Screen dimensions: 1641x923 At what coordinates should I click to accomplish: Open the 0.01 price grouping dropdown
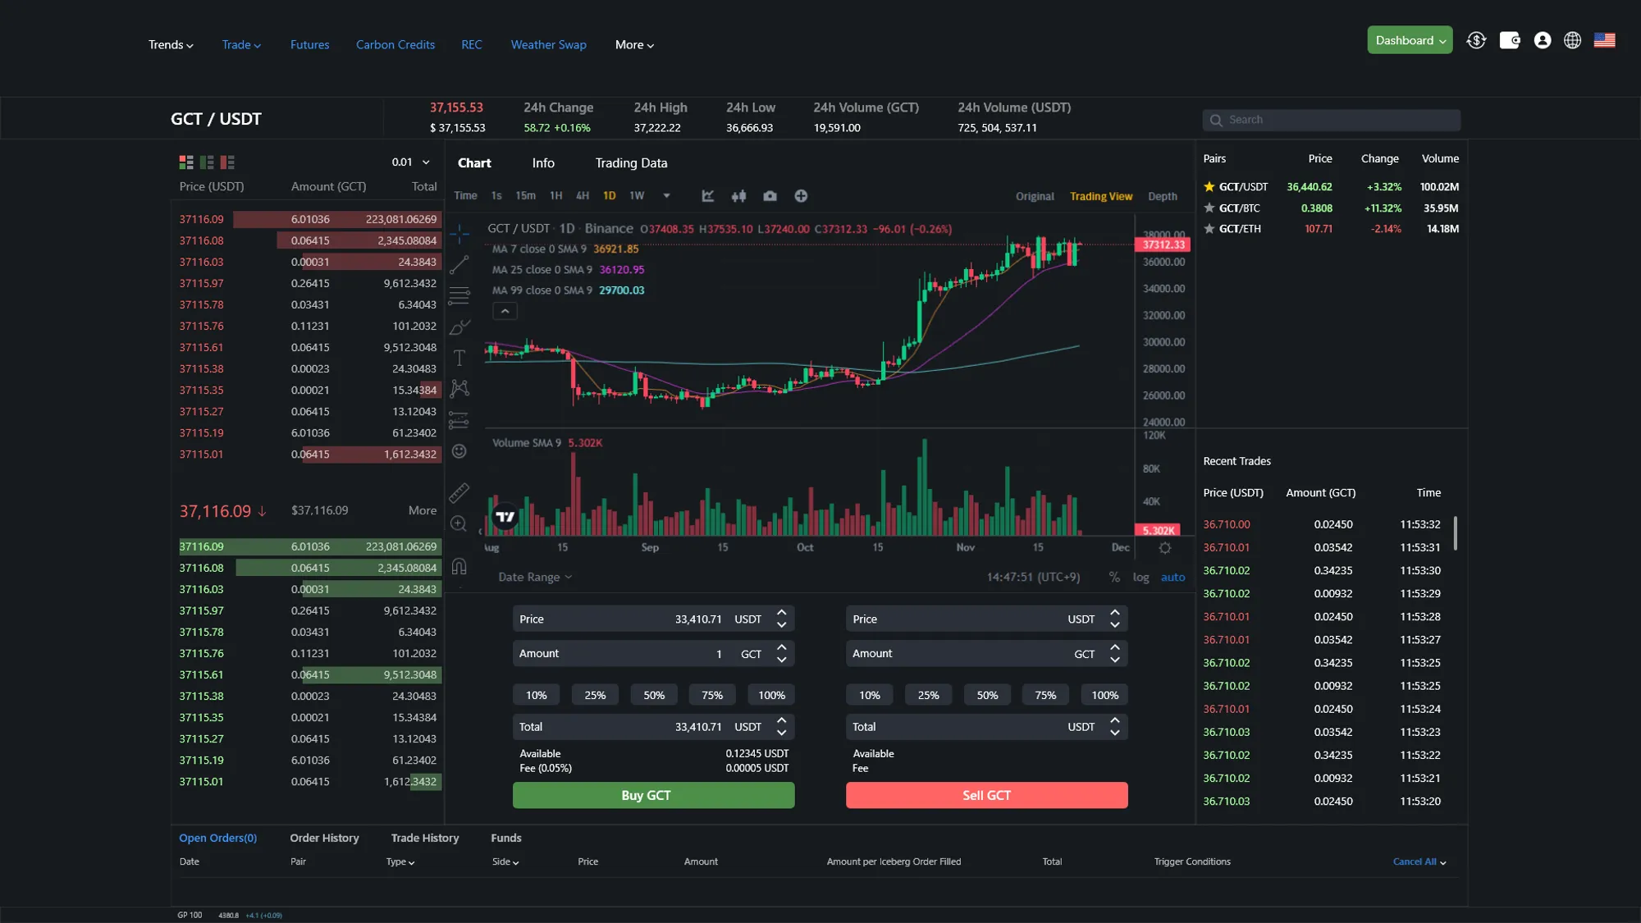[410, 162]
